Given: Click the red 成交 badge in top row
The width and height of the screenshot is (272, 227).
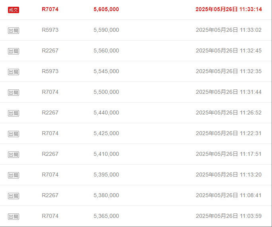Looking at the screenshot, I should 14,10.
